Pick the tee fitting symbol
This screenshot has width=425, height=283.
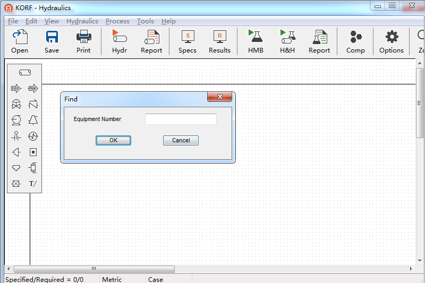pyautogui.click(x=16, y=168)
